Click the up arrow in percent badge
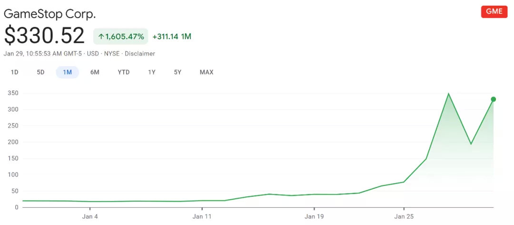 coord(101,36)
